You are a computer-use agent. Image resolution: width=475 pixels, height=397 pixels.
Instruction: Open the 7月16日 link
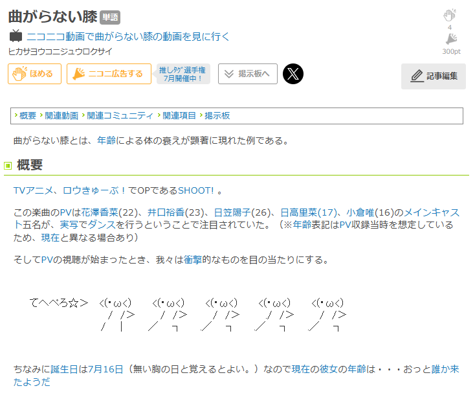105,369
